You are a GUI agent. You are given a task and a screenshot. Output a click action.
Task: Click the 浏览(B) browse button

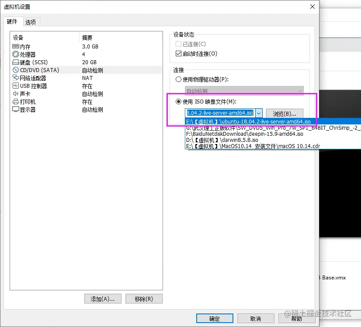point(285,113)
